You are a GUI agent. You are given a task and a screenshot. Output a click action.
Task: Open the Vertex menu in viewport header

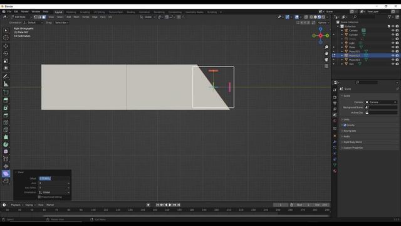[86, 17]
